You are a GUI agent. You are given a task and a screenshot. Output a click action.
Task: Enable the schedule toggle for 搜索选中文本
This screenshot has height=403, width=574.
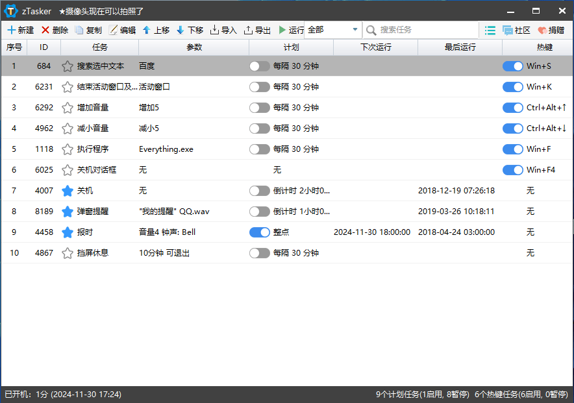260,66
